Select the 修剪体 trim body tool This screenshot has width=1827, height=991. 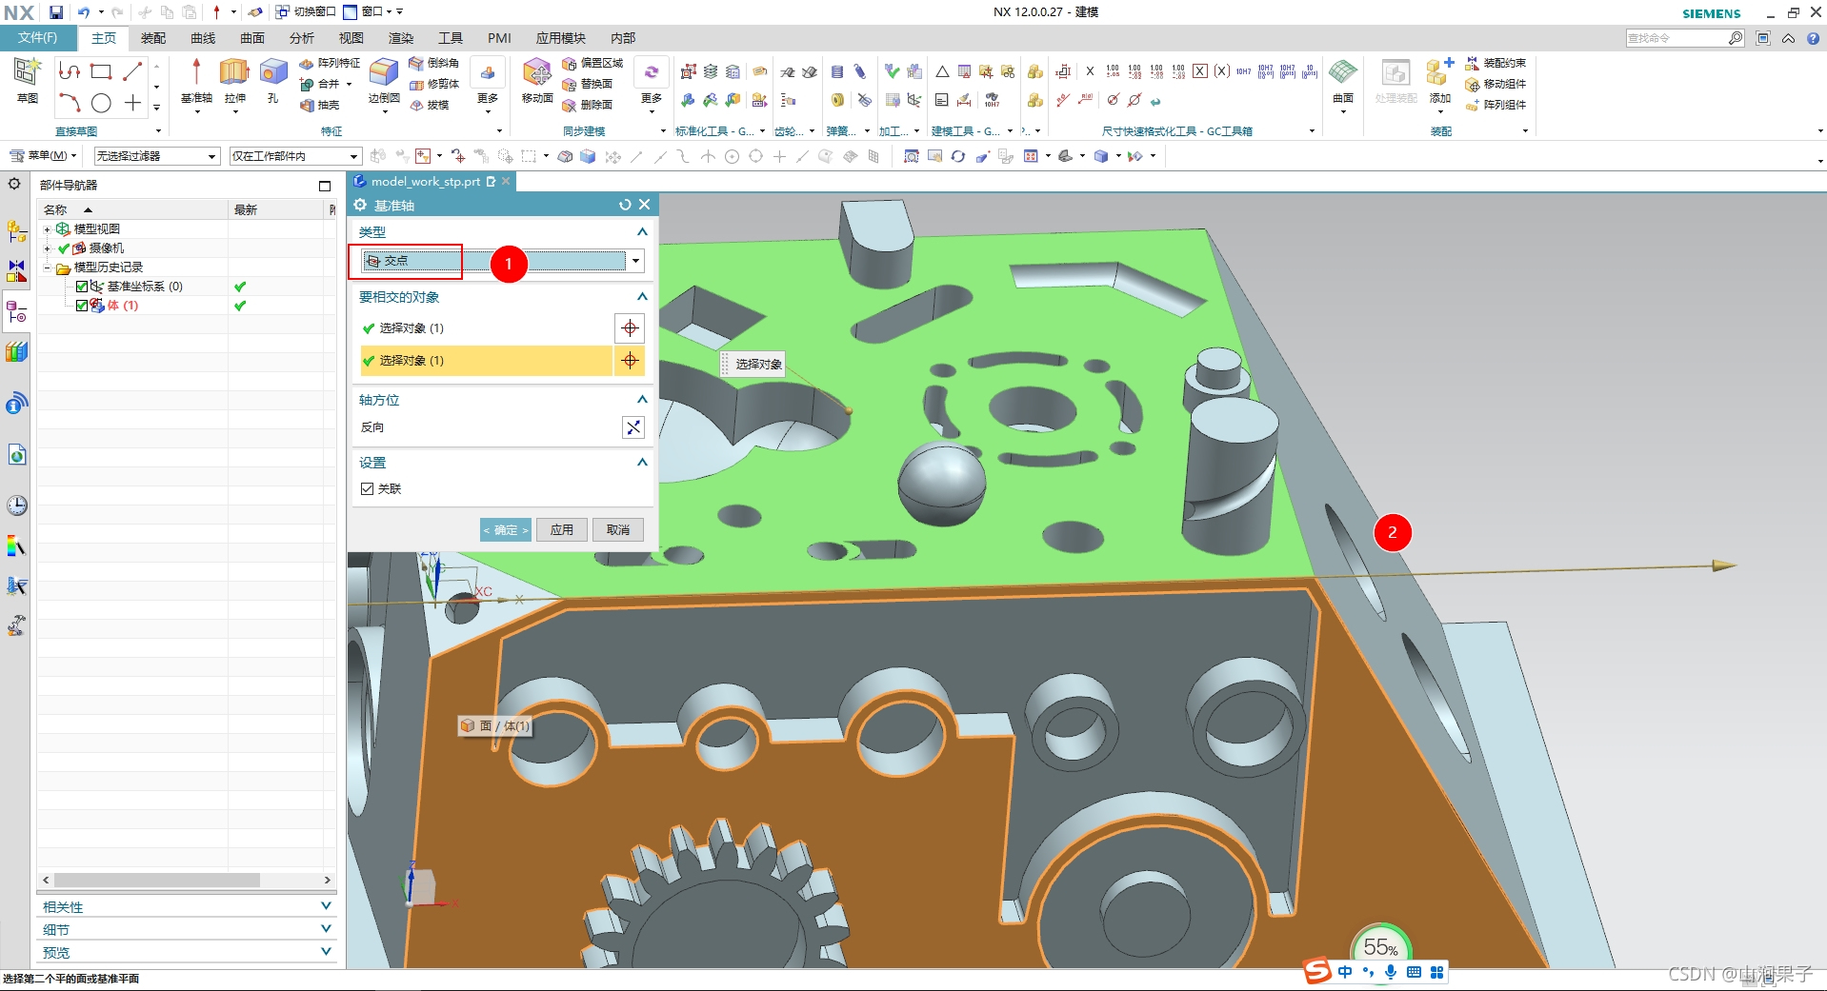pos(434,84)
